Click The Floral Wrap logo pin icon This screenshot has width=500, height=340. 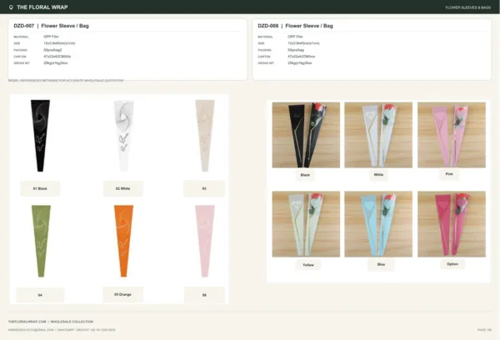tap(11, 7)
